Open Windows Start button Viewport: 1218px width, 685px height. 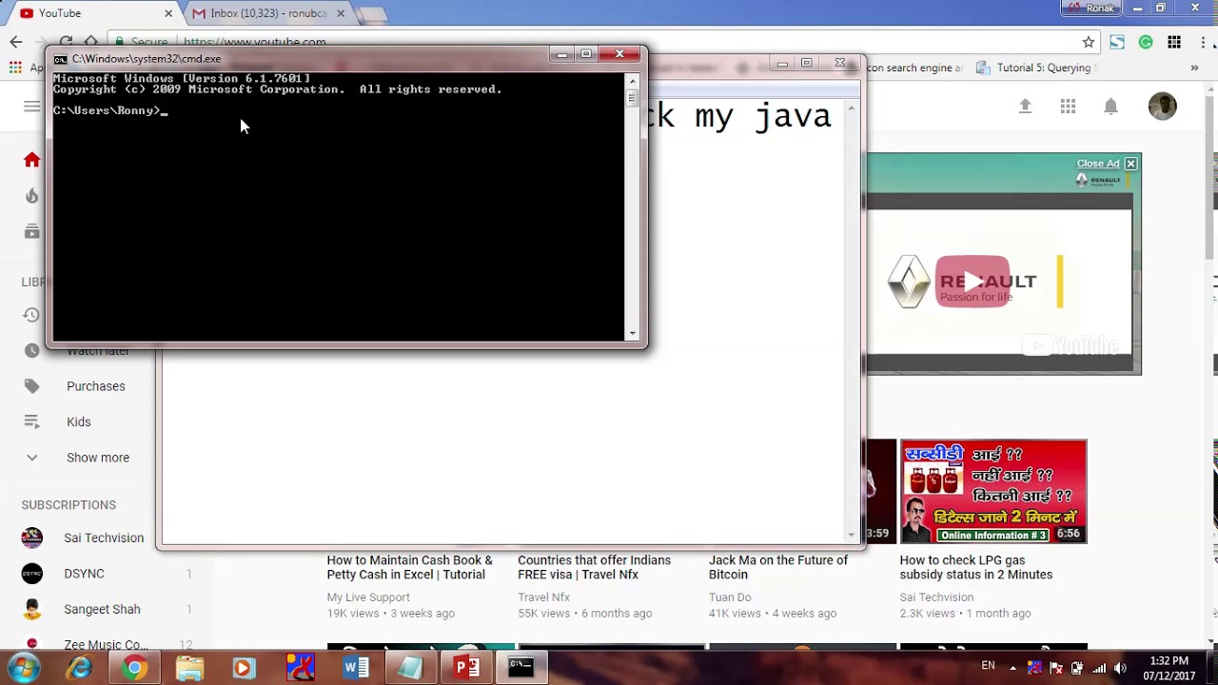coord(23,667)
